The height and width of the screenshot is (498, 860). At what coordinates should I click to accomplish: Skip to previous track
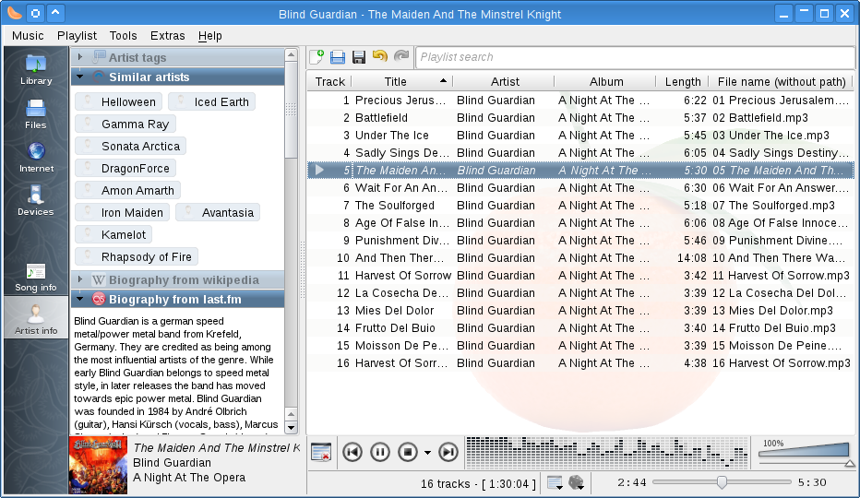coord(352,452)
